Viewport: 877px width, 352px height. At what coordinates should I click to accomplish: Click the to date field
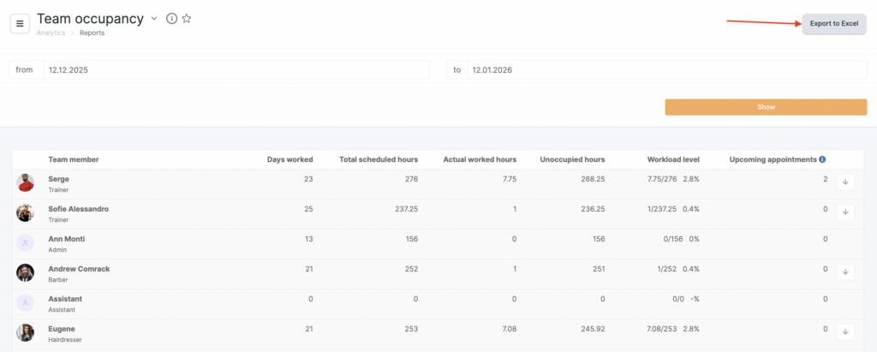(x=666, y=69)
